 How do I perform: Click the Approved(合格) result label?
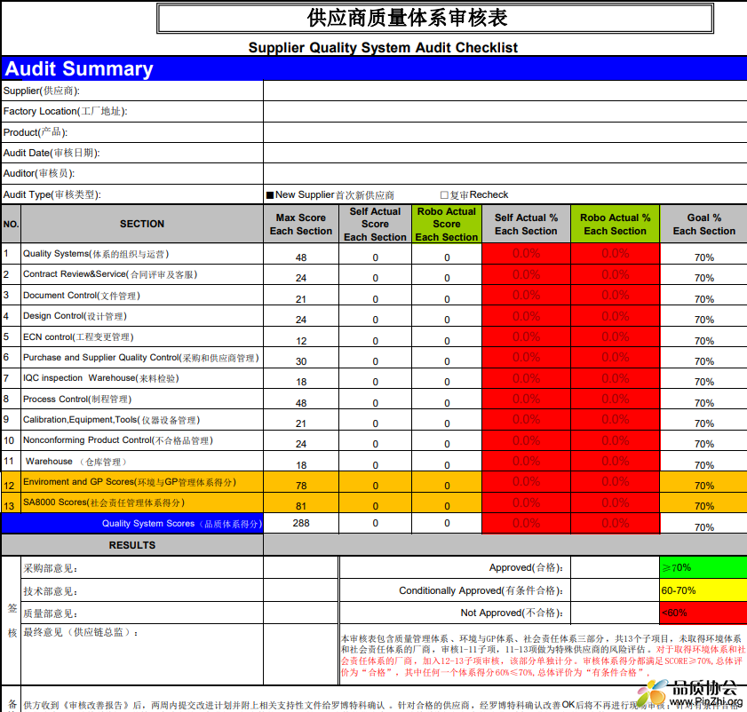click(x=526, y=567)
